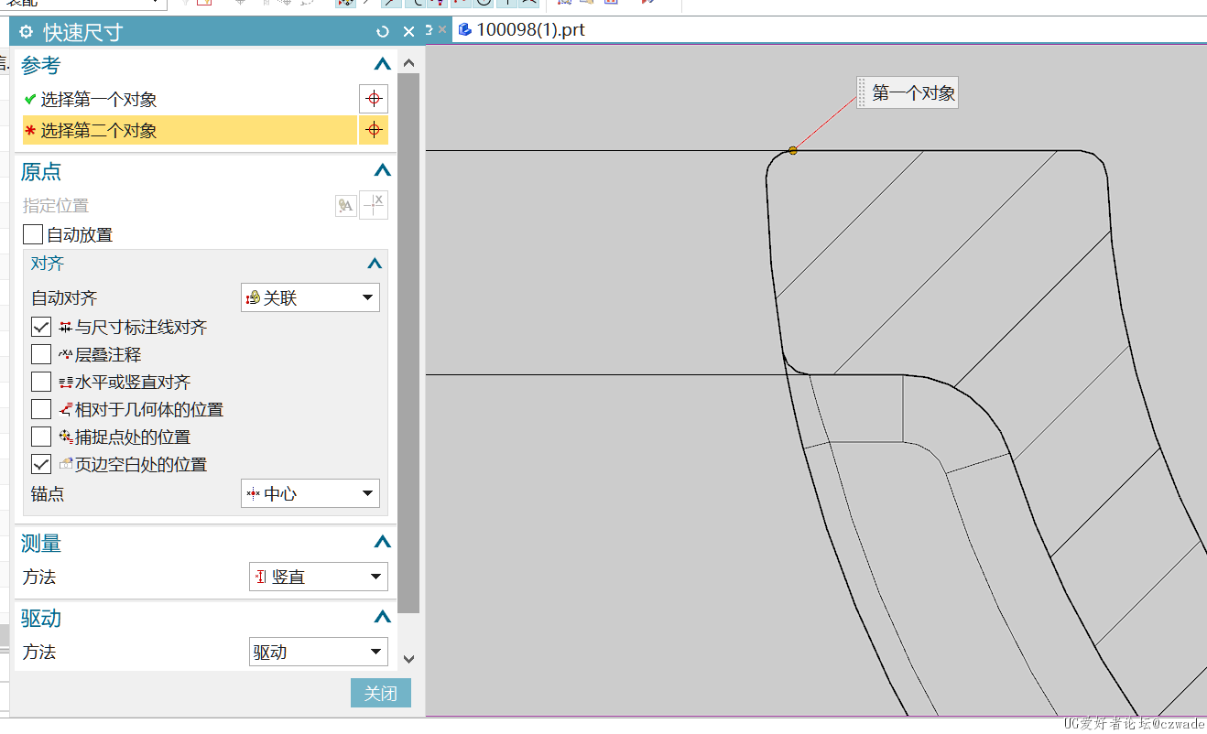Image resolution: width=1207 pixels, height=734 pixels.
Task: Open the 锚点 dropdown showing 中心
Action: point(310,493)
